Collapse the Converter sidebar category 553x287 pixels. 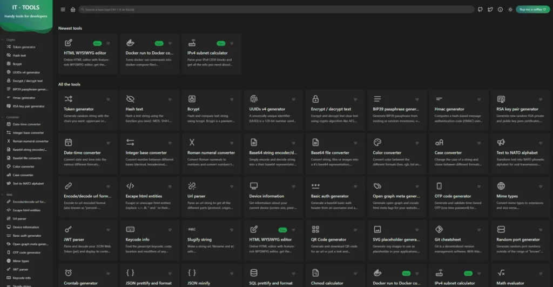(11, 117)
